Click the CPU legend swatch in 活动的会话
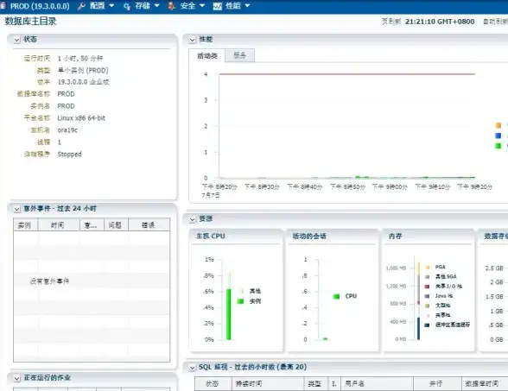 point(337,296)
